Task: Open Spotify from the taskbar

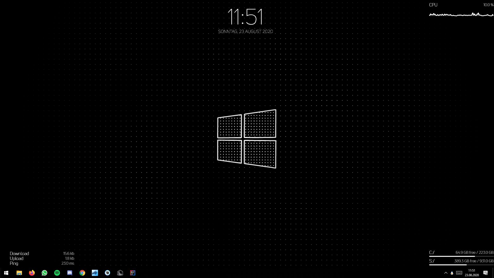Action: (57, 273)
